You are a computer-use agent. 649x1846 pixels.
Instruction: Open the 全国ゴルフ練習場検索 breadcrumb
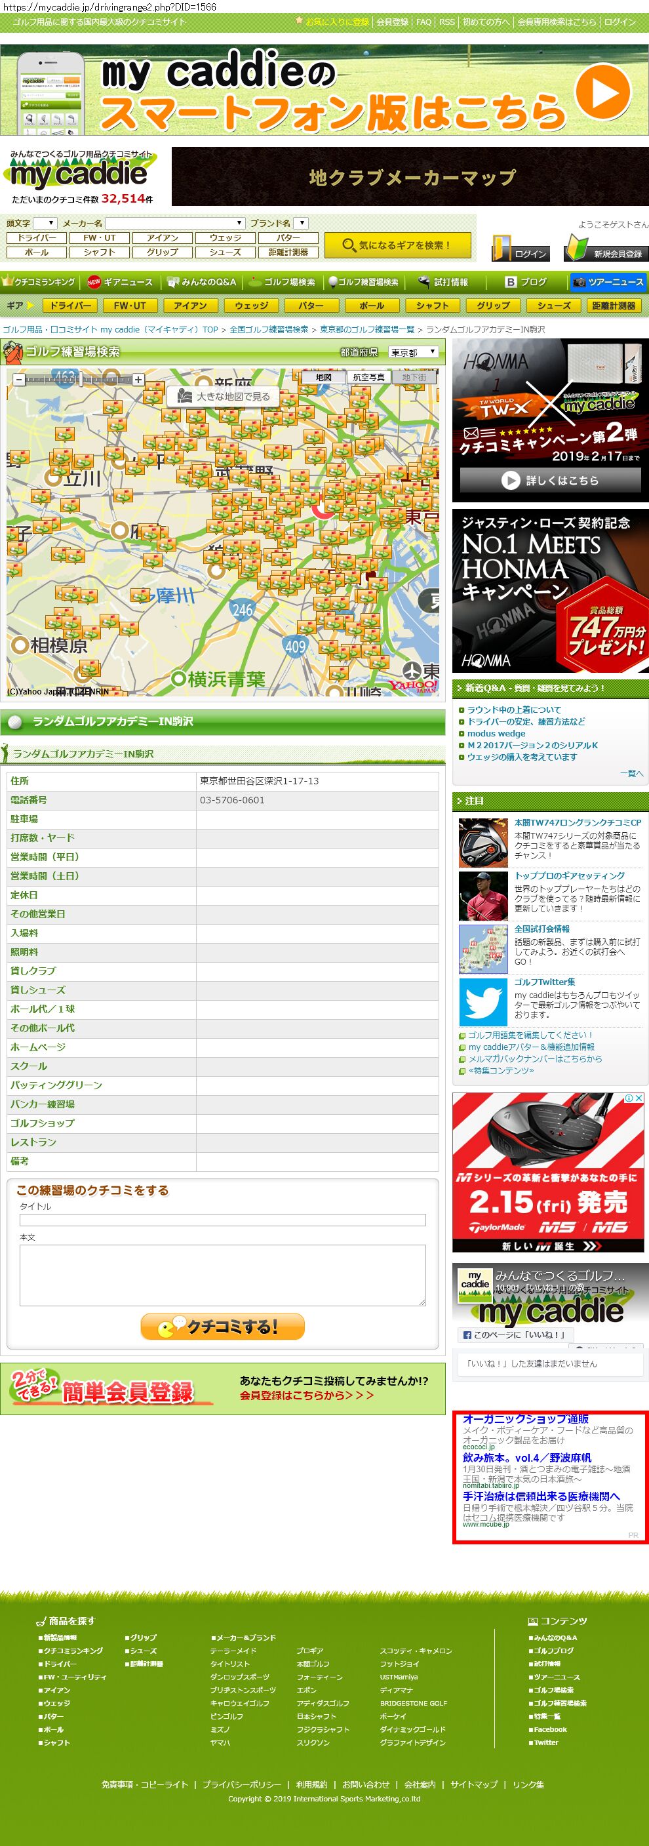pos(269,330)
